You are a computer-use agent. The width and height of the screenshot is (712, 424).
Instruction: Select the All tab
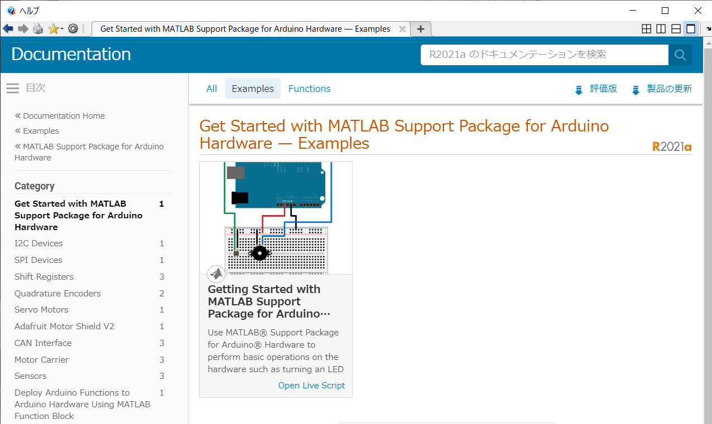point(211,89)
